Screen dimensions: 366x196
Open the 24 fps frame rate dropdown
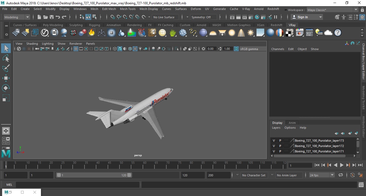click(x=322, y=175)
